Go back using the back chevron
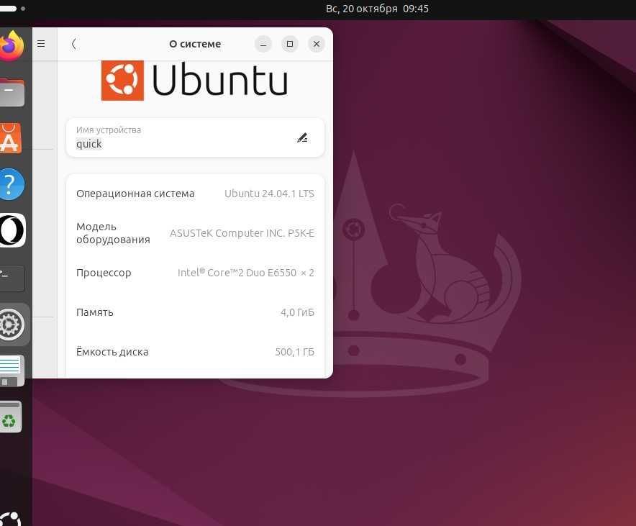This screenshot has width=636, height=526. (x=74, y=44)
